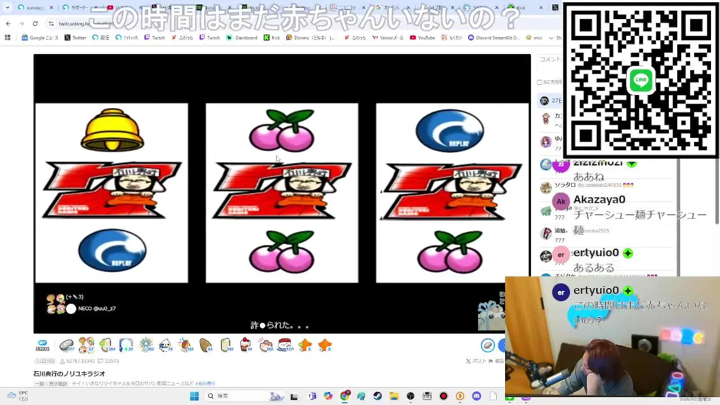Click the browser forward arrow
The image size is (720, 405).
coord(21,24)
